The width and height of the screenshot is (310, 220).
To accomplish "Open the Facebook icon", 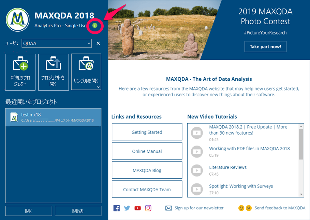I will (x=116, y=208).
